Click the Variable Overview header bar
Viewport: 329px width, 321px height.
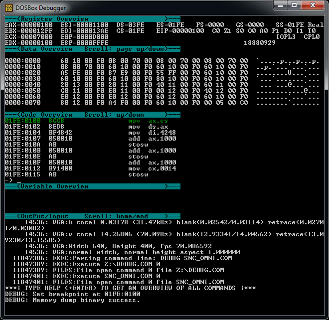point(92,186)
